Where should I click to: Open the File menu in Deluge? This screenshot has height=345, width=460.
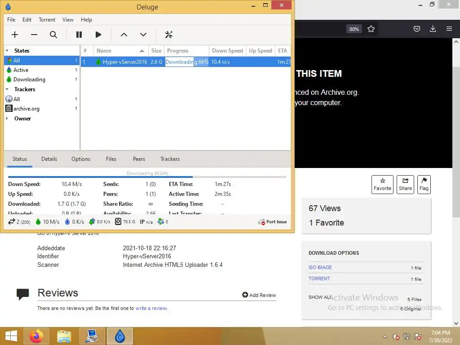pyautogui.click(x=11, y=20)
